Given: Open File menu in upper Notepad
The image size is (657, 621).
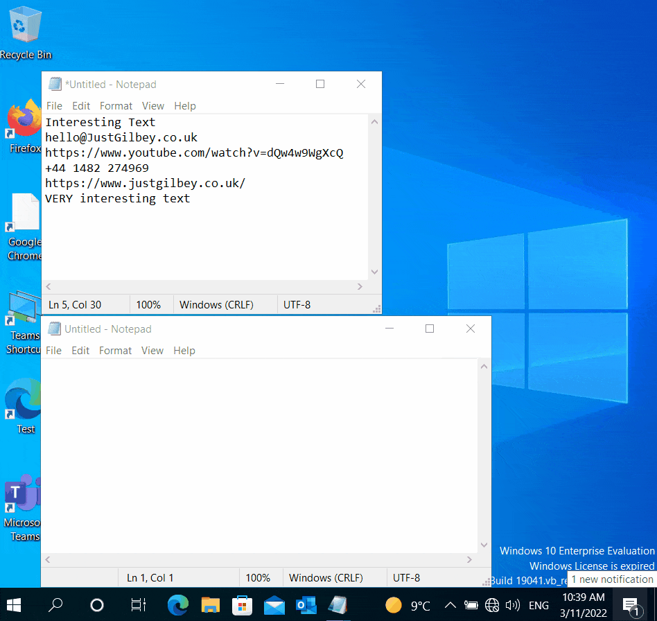Looking at the screenshot, I should (x=54, y=106).
